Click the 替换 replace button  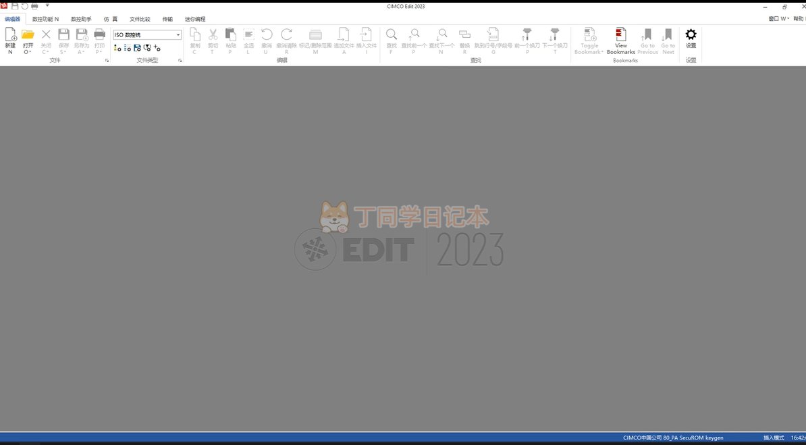tap(464, 41)
